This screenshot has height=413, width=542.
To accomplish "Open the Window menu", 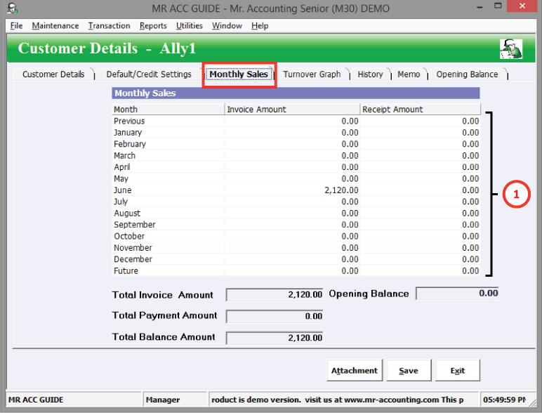I will pyautogui.click(x=227, y=26).
